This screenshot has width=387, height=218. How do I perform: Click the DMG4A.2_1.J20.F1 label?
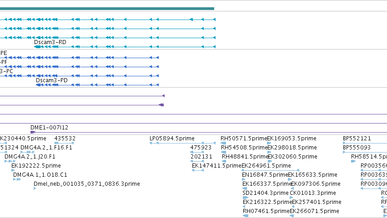pos(30,157)
